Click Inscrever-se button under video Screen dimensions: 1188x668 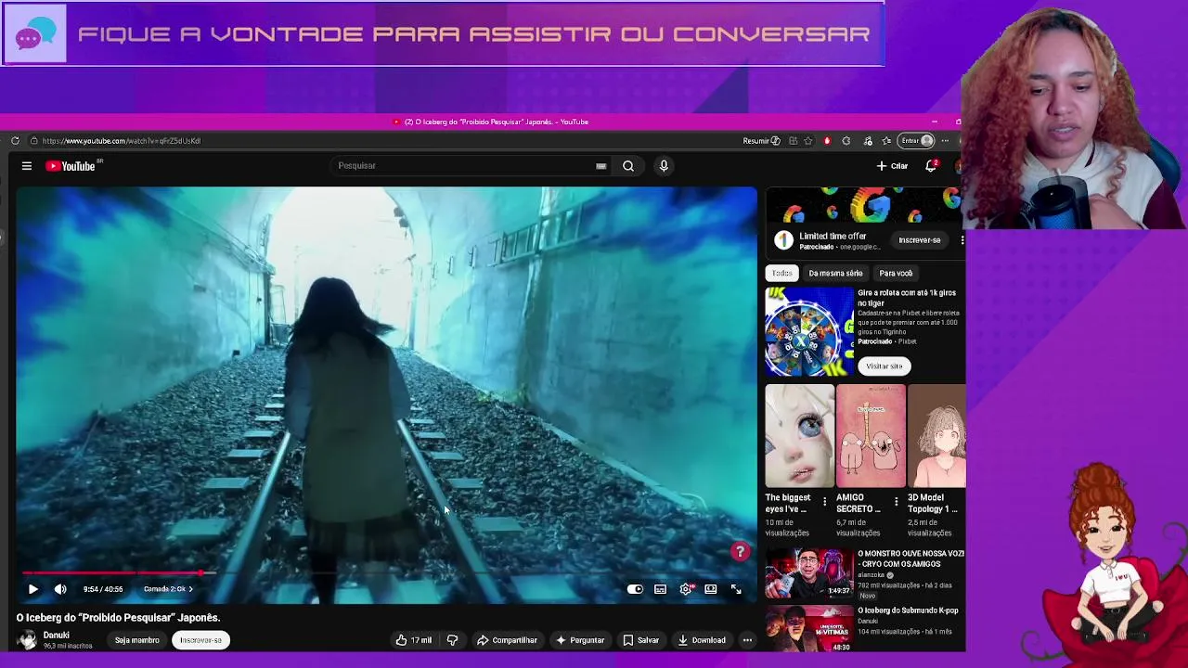point(201,640)
